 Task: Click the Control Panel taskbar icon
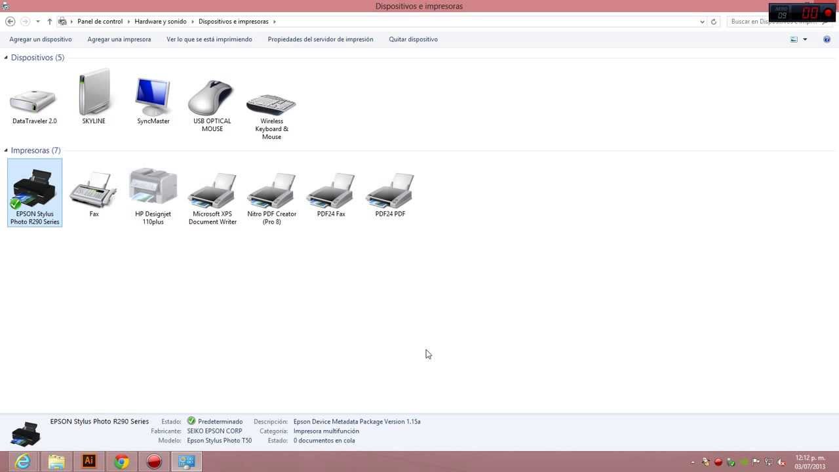point(187,462)
